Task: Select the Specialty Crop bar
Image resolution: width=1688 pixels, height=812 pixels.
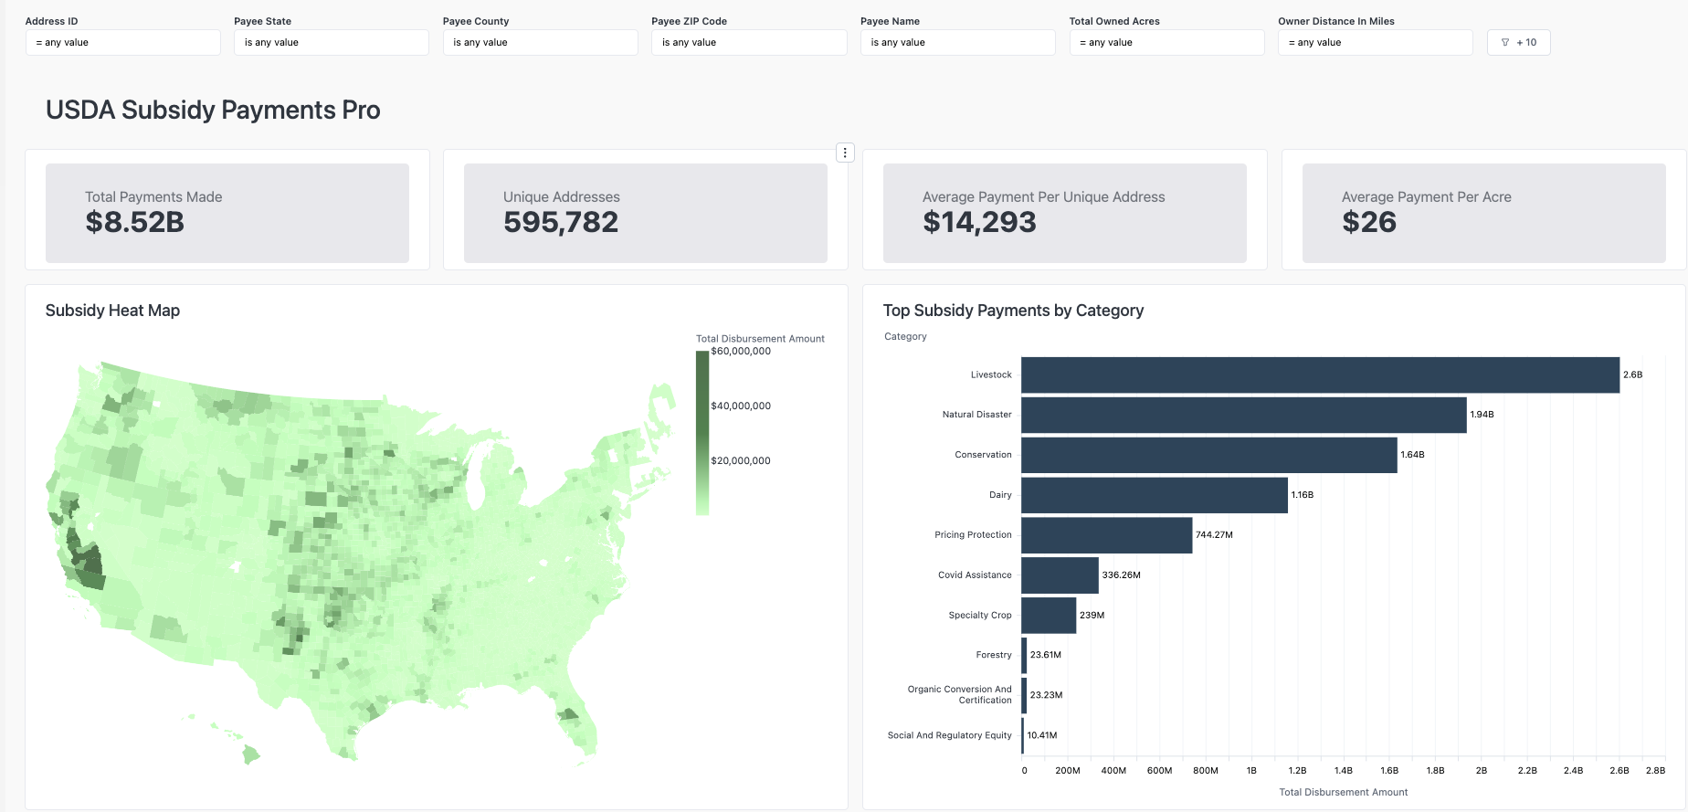Action: click(x=1049, y=616)
